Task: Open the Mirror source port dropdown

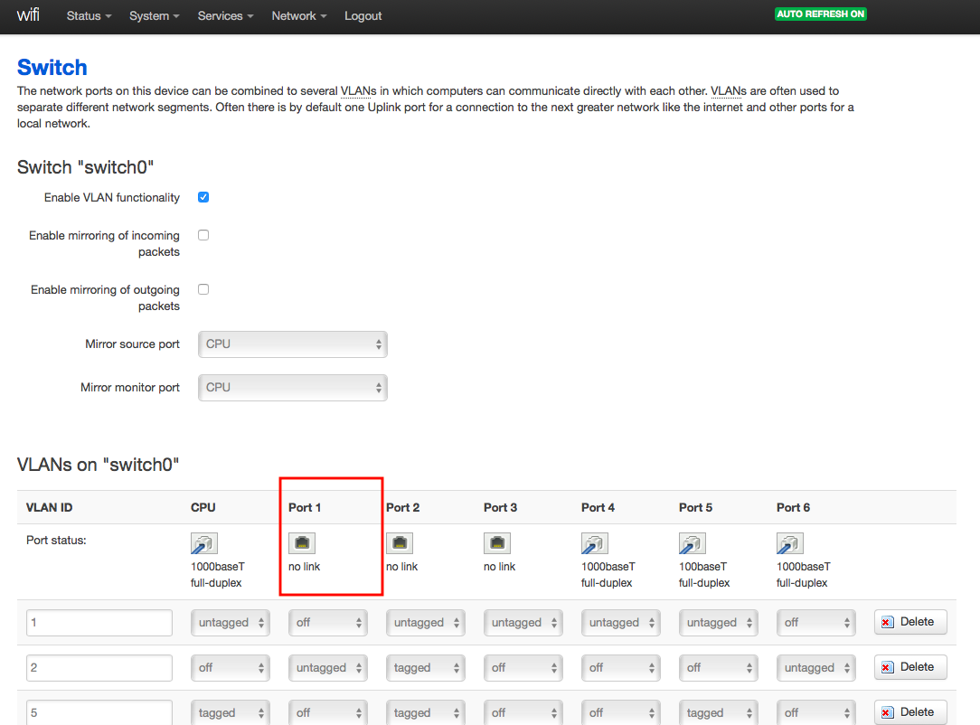Action: tap(292, 344)
